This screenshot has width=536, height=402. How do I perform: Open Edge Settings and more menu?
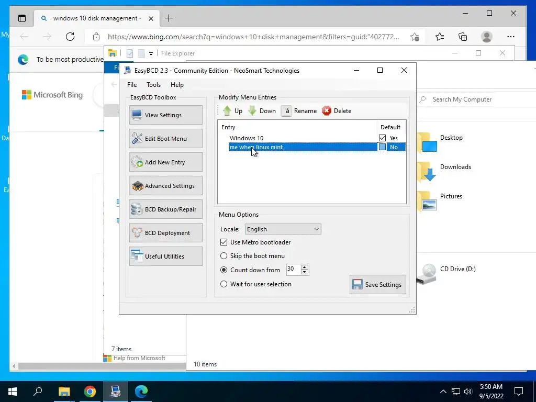[511, 37]
